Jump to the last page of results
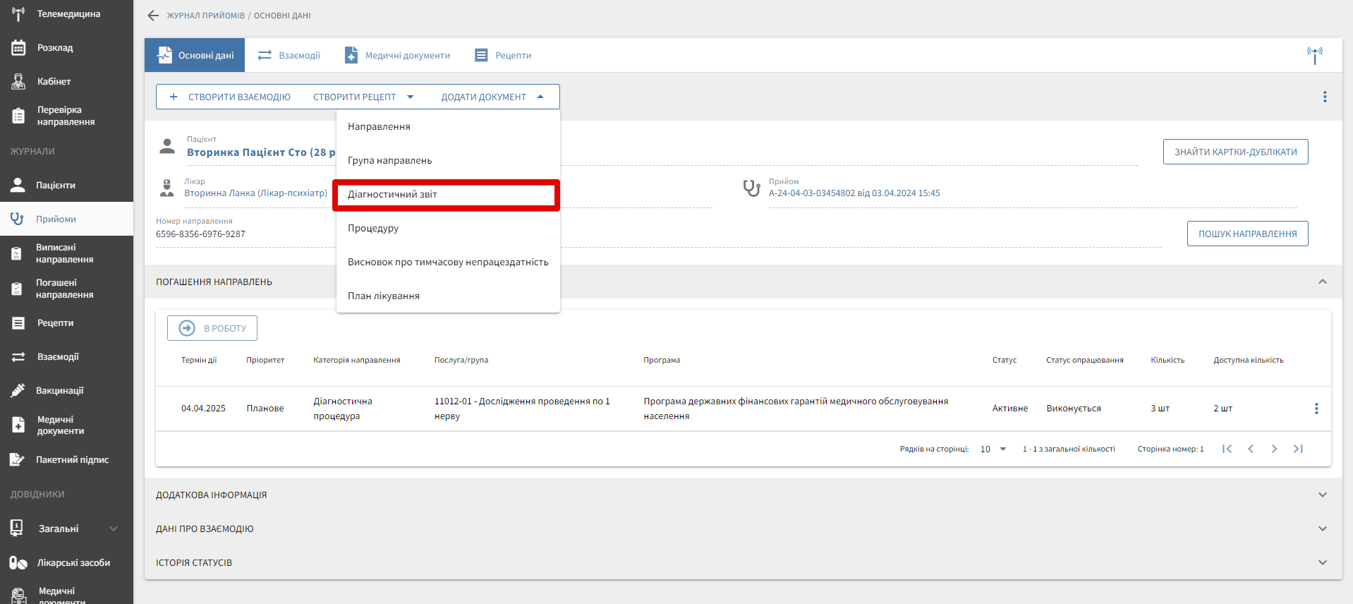The height and width of the screenshot is (604, 1353). 1298,449
